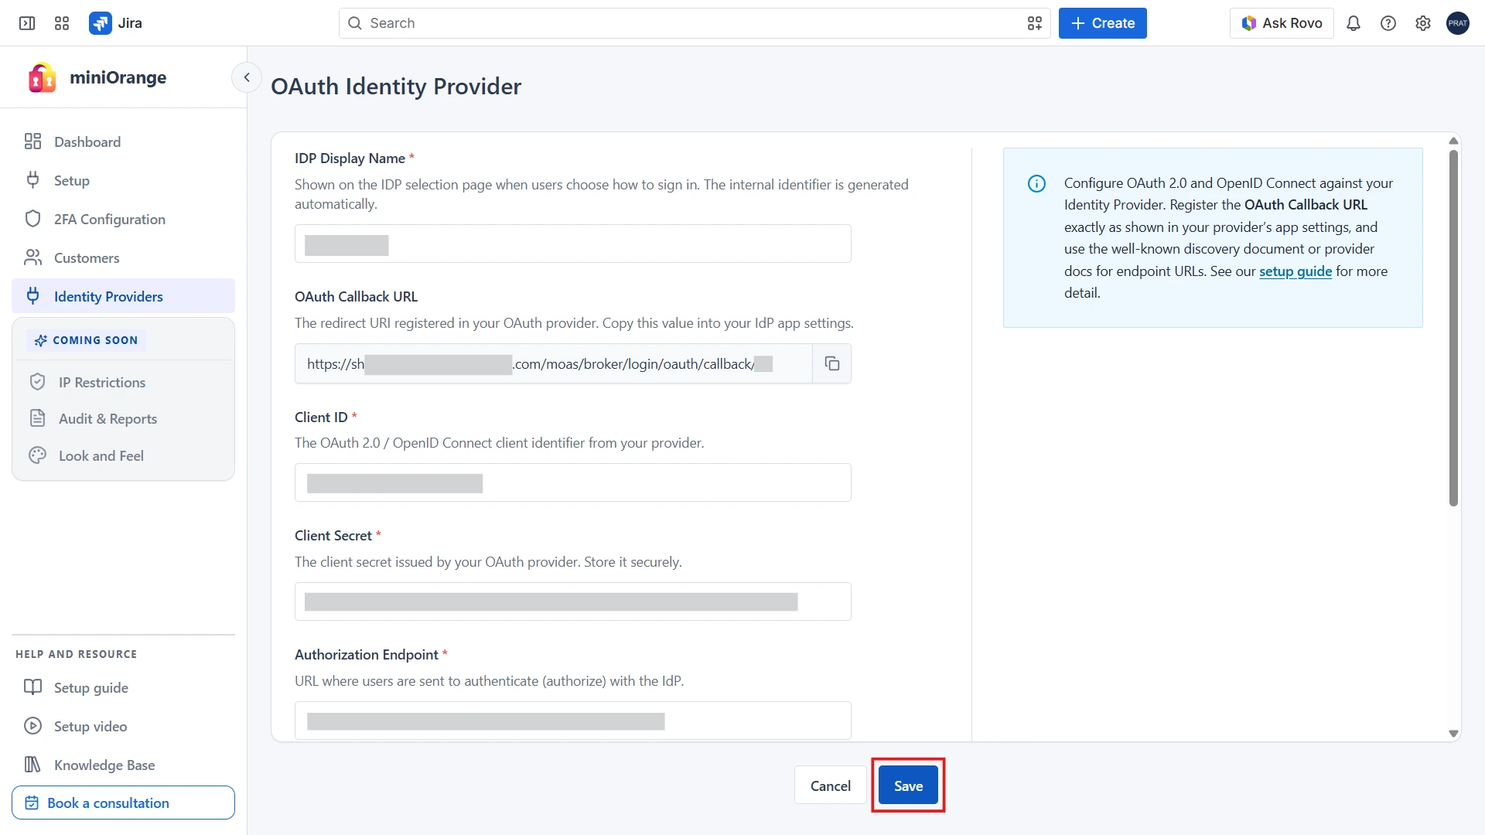Open Jira settings gear

(1423, 23)
